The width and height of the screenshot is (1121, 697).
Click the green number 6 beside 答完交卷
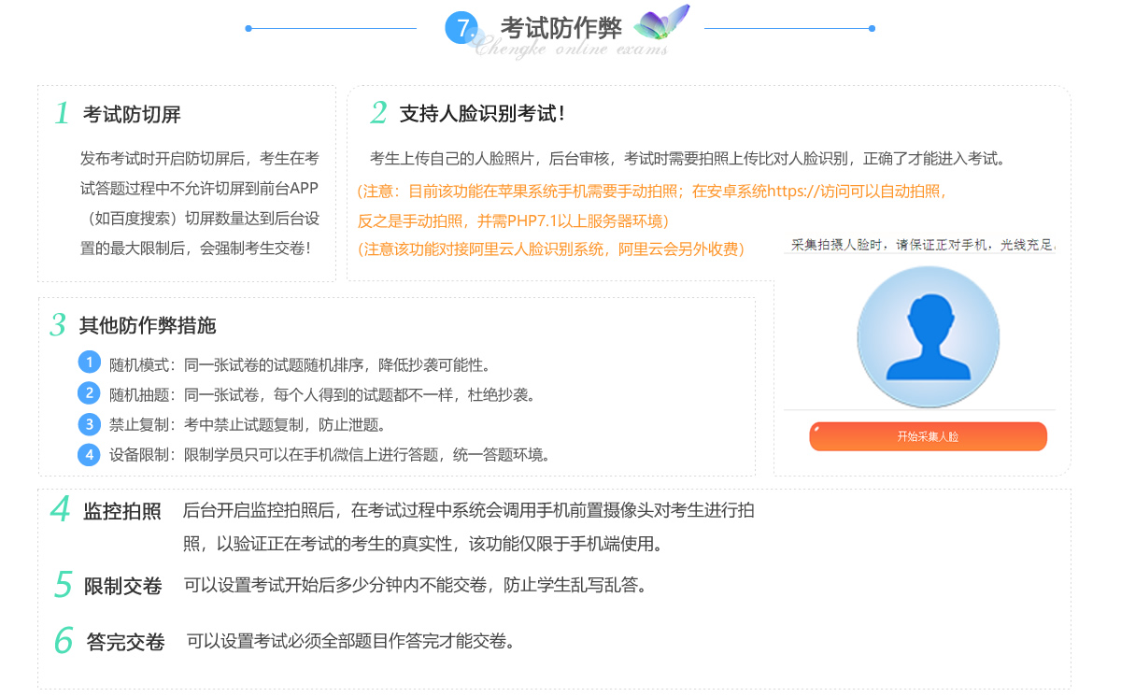64,641
